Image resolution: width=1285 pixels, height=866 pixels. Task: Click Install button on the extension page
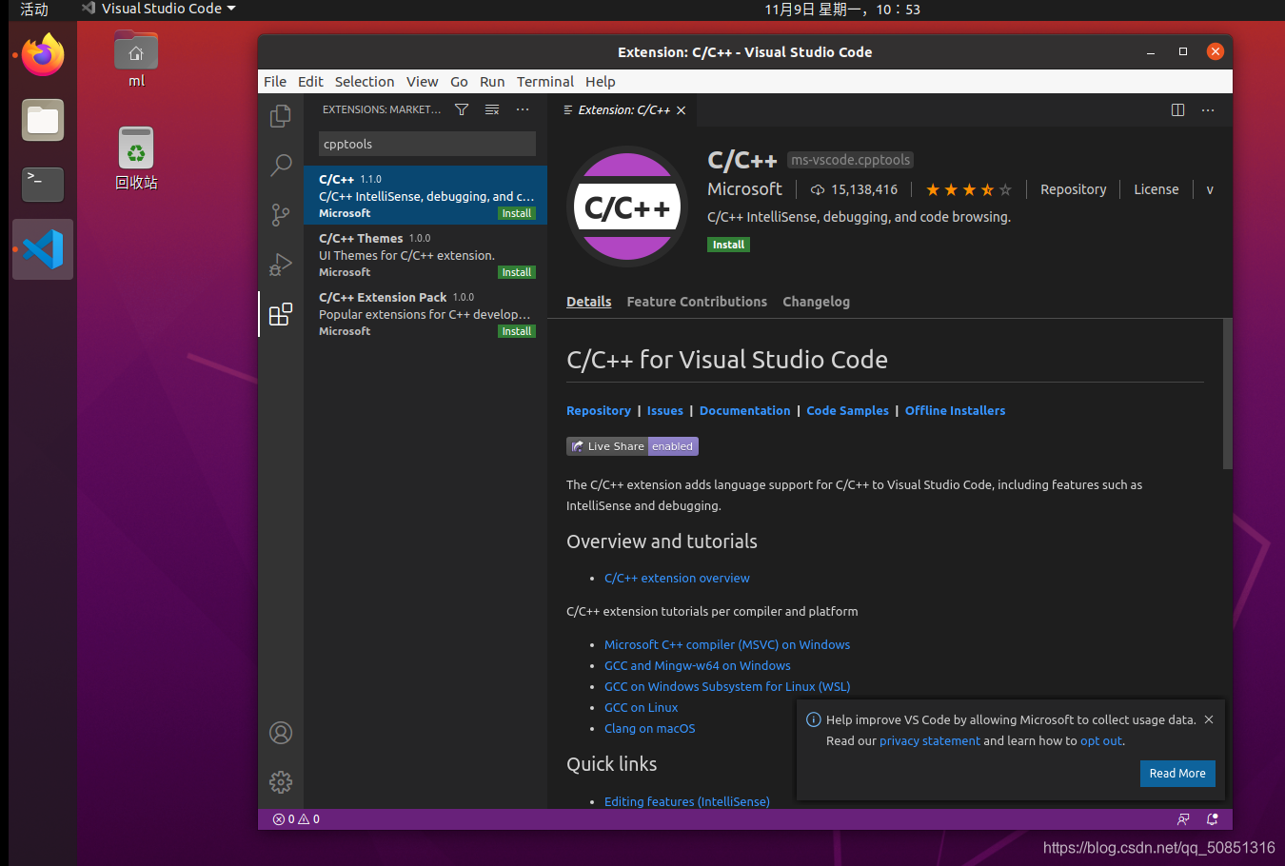pyautogui.click(x=729, y=245)
